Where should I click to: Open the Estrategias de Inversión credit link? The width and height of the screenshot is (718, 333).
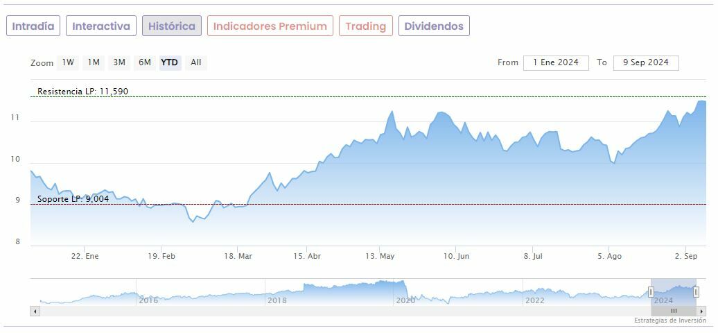(x=669, y=321)
